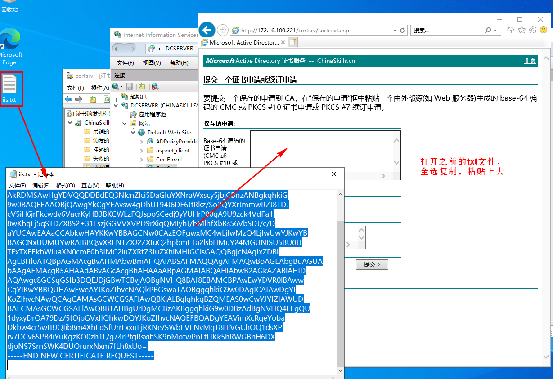Select 吊销的 folder in certsrv tree
Screen dimensions: 553x379
tap(101, 132)
